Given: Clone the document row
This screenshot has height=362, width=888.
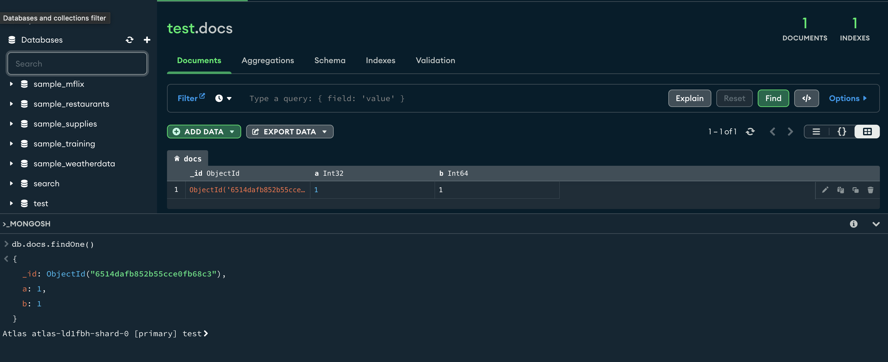Looking at the screenshot, I should tap(855, 190).
